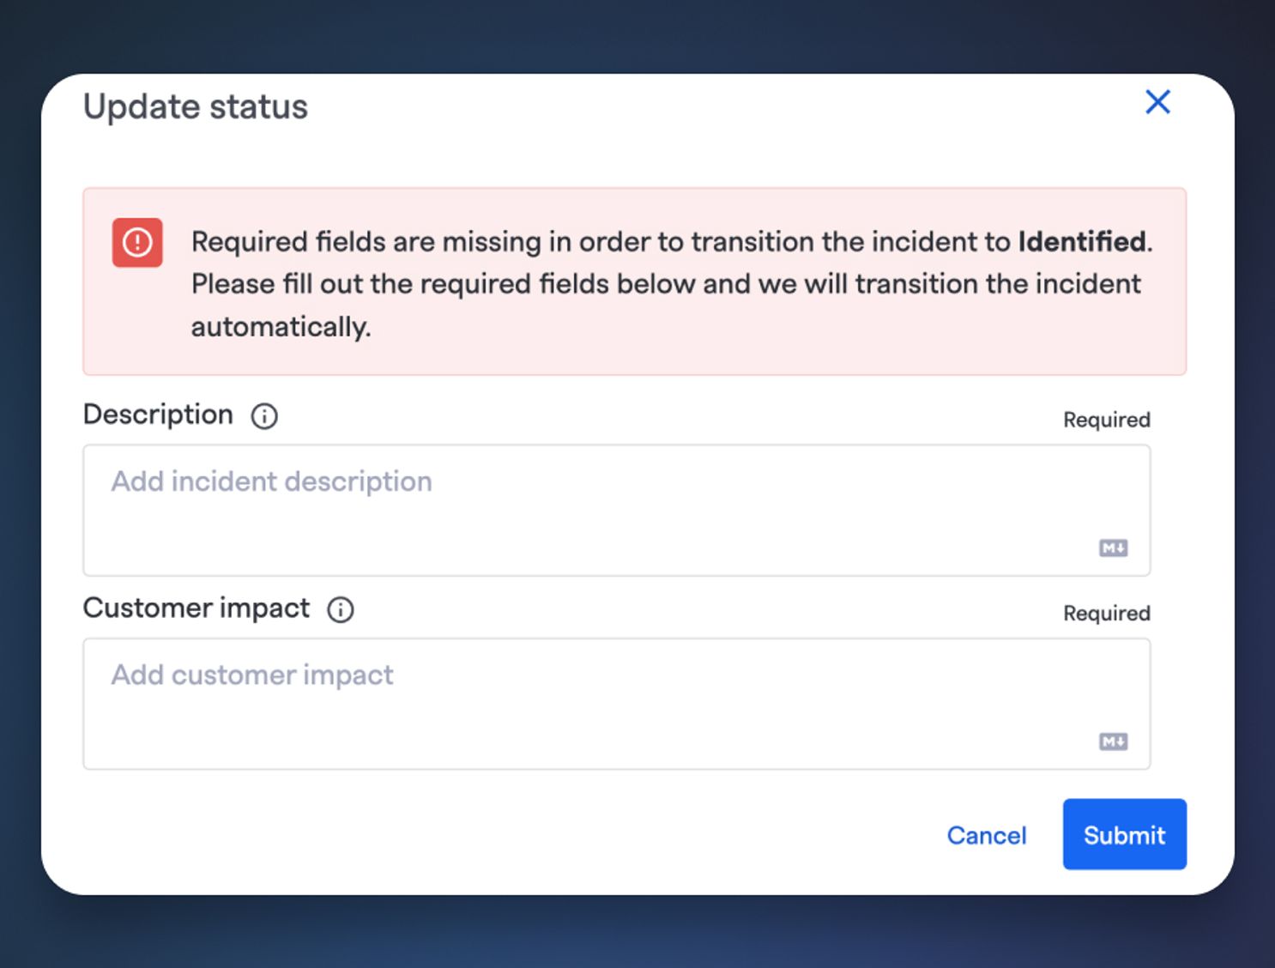Viewport: 1275px width, 968px height.
Task: Close the Update status dialog
Action: (x=1157, y=102)
